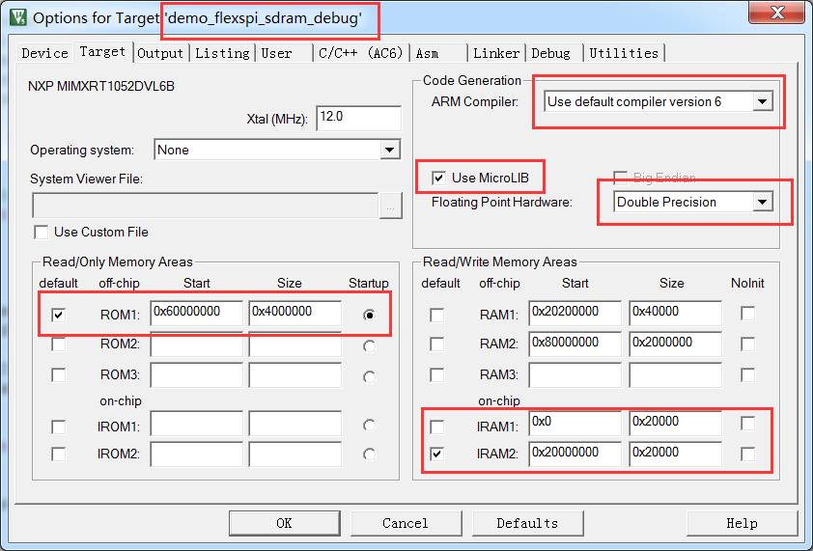Enable the RAM1 default checkbox
This screenshot has height=551, width=813.
tap(437, 315)
